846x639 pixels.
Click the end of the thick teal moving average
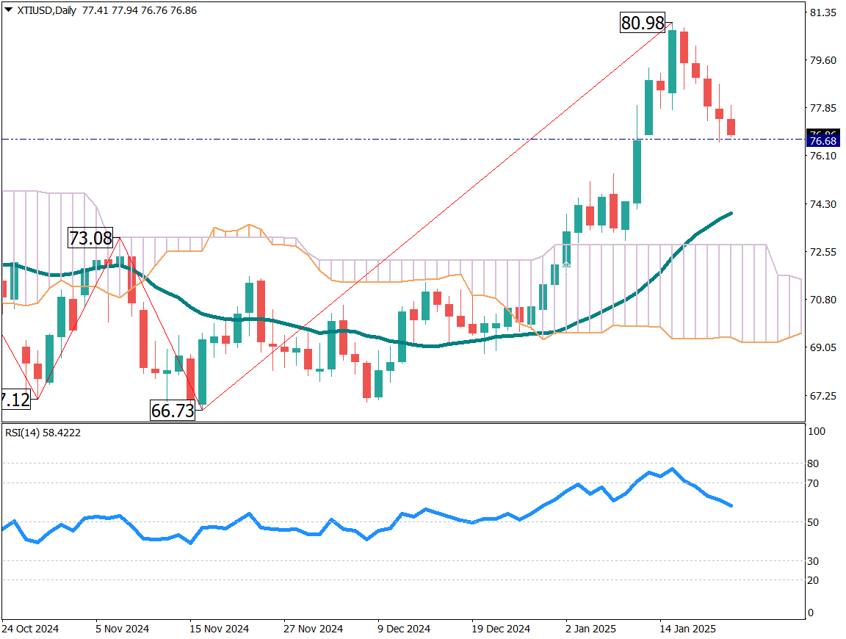tap(731, 213)
